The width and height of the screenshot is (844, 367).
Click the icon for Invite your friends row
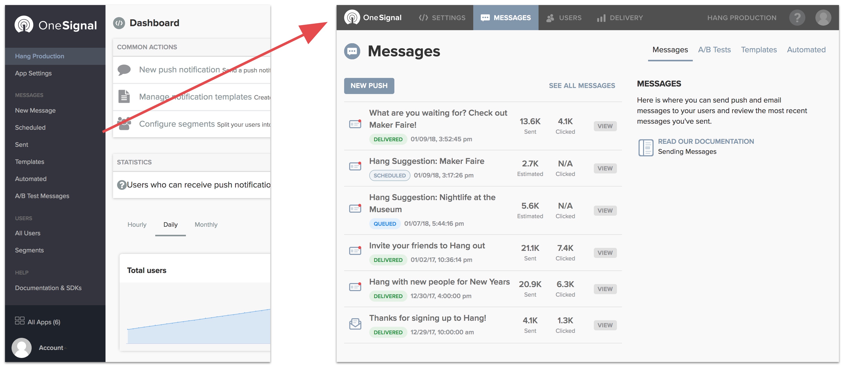(355, 251)
